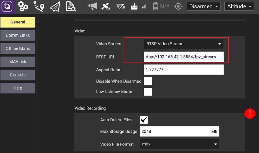Open the Disarmed arming state dropdown
The image size is (259, 153).
pos(203,6)
